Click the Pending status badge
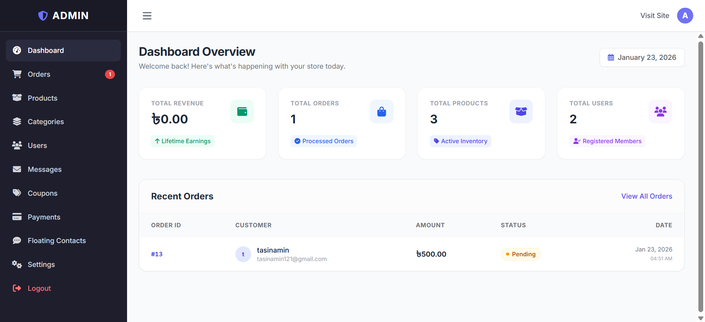This screenshot has width=705, height=322. tap(520, 254)
